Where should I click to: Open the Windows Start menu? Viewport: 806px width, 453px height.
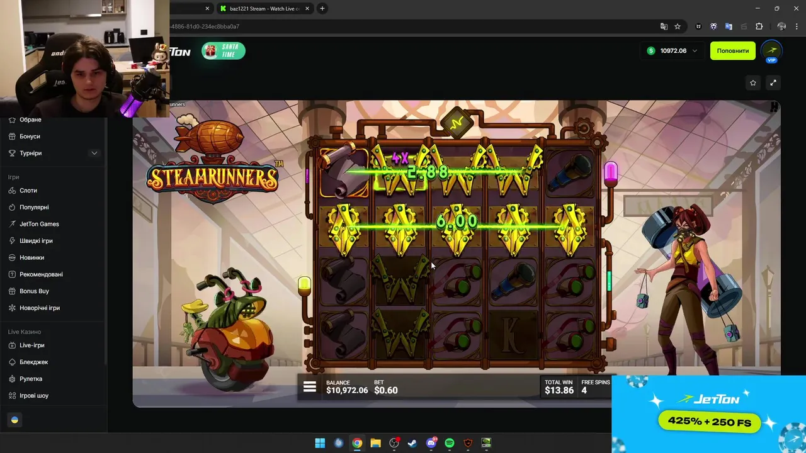[x=320, y=443]
